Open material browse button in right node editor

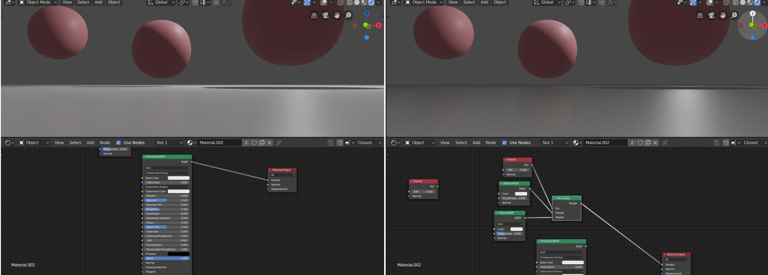pos(577,143)
